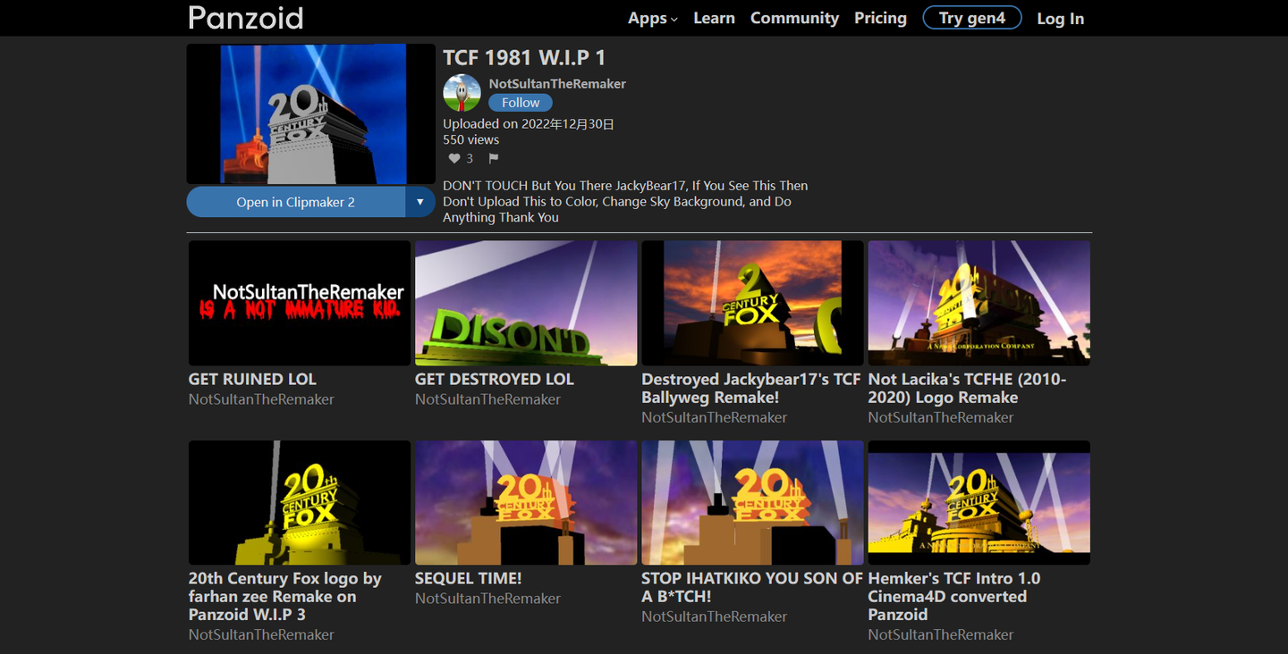Viewport: 1288px width, 654px height.
Task: Click STOP IHATKIKO title text
Action: click(752, 588)
